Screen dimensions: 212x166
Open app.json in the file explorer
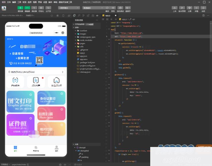[83, 56]
